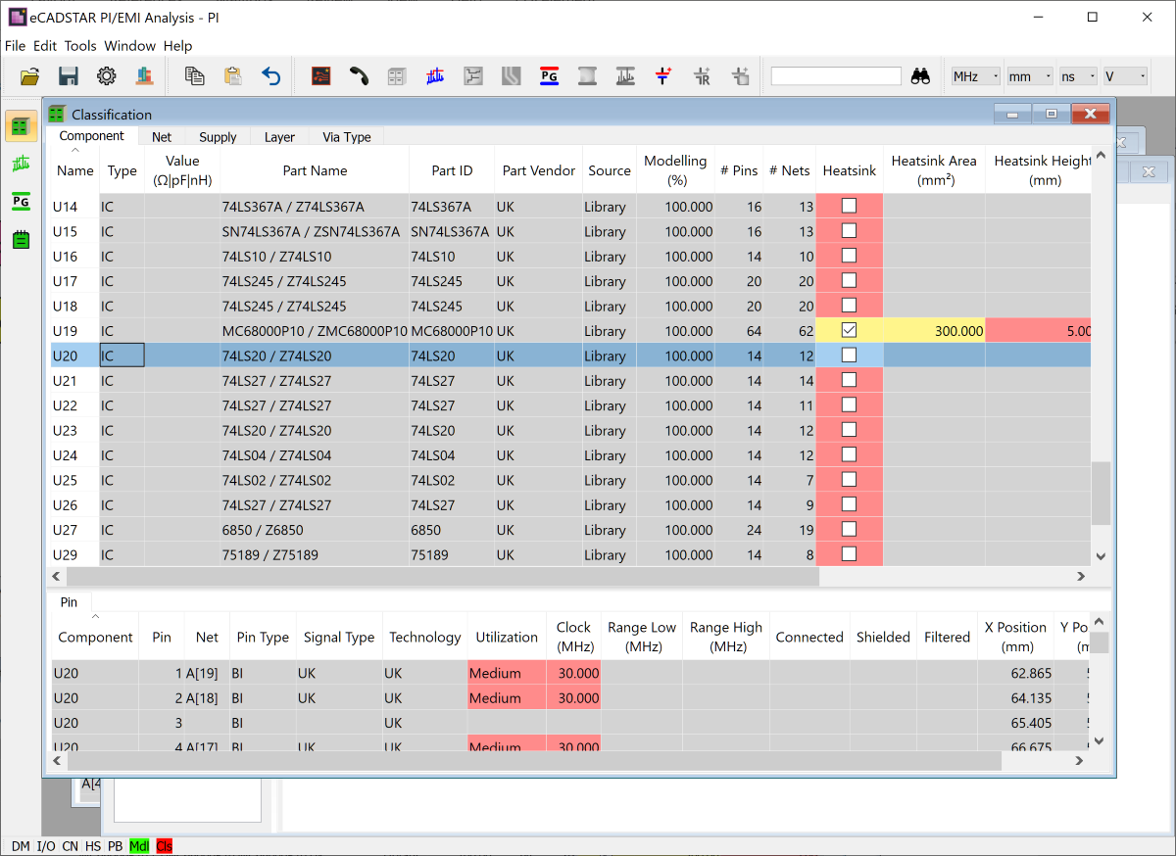The height and width of the screenshot is (856, 1176).
Task: Click the grey plane pillar toolbar icon
Action: [587, 76]
